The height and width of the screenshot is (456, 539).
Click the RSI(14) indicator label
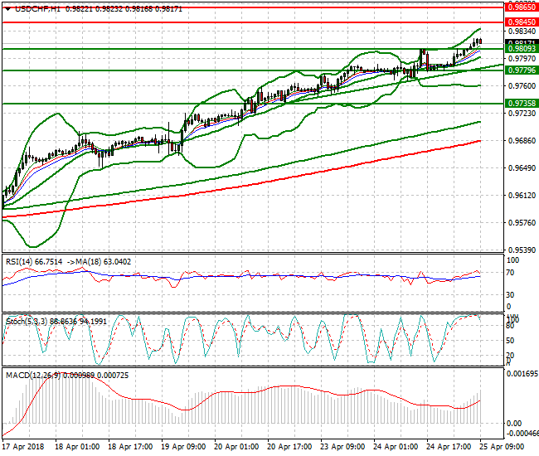click(19, 262)
